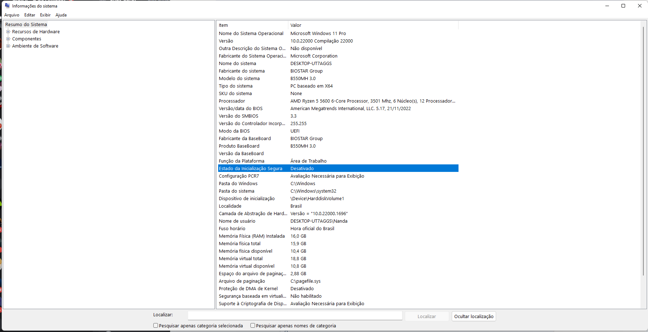This screenshot has height=332, width=648.
Task: Select the Função da Plataforma row
Action: 338,161
